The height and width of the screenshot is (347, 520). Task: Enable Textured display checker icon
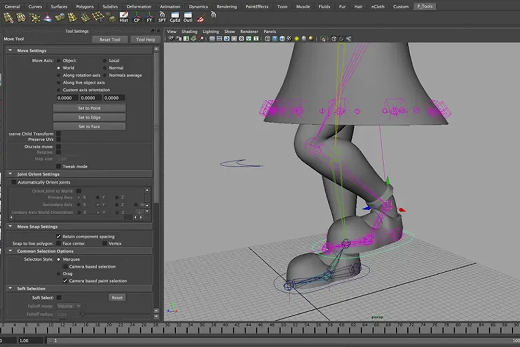(x=289, y=39)
